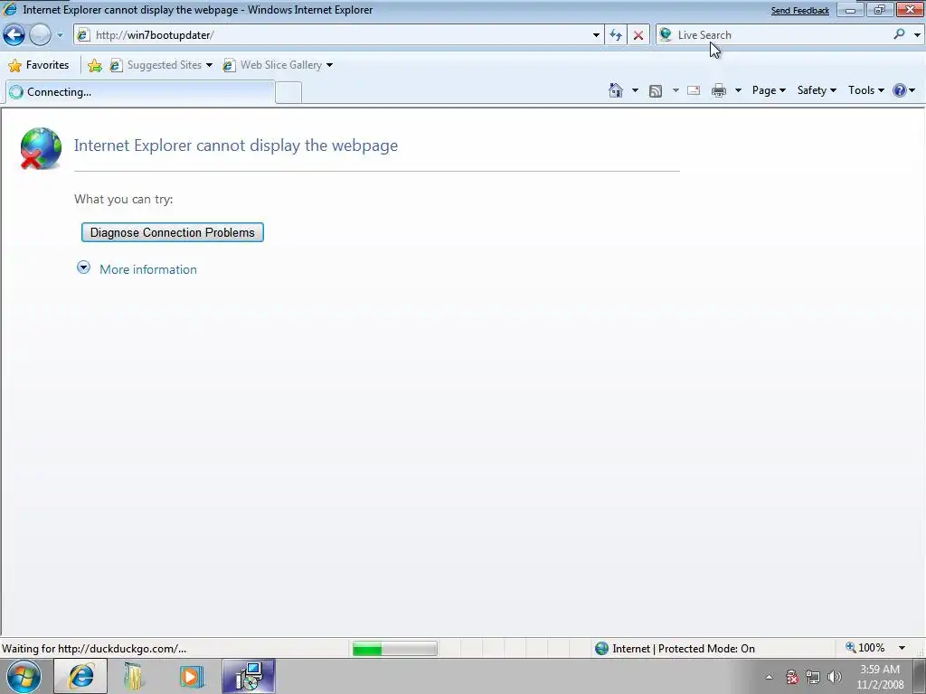
Task: Open the Favorites panel
Action: click(x=39, y=65)
